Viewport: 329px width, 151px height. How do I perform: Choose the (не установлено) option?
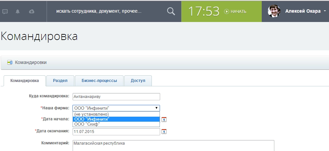click(x=92, y=114)
